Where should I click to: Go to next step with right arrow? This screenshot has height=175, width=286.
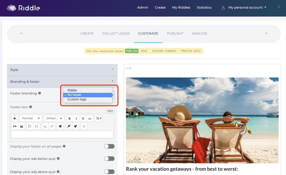[x=266, y=33]
